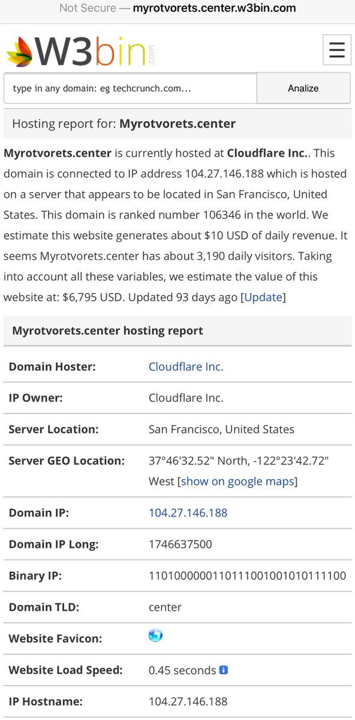355x720 pixels.
Task: Click the 'Website Favicon:' label
Action: click(x=55, y=639)
